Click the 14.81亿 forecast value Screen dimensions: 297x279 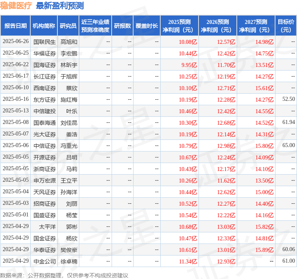pos(264,238)
